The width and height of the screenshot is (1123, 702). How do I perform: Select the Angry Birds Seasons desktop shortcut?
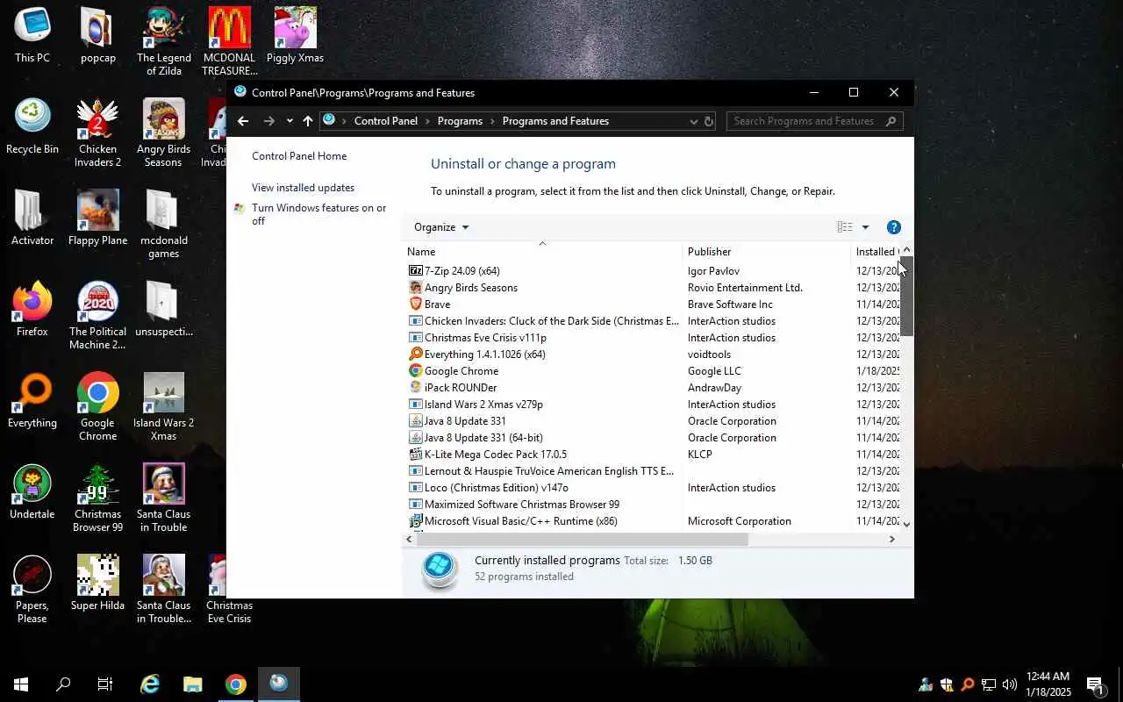163,133
